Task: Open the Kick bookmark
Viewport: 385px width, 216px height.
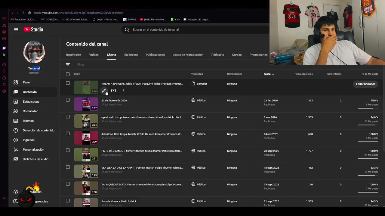Action: coord(175,19)
